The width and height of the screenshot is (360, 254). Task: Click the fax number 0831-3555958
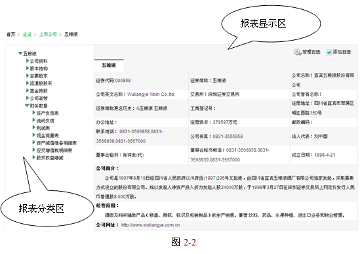tap(228, 137)
